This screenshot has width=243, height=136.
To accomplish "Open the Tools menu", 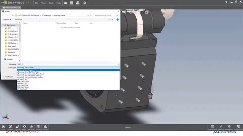I will click(51, 3).
